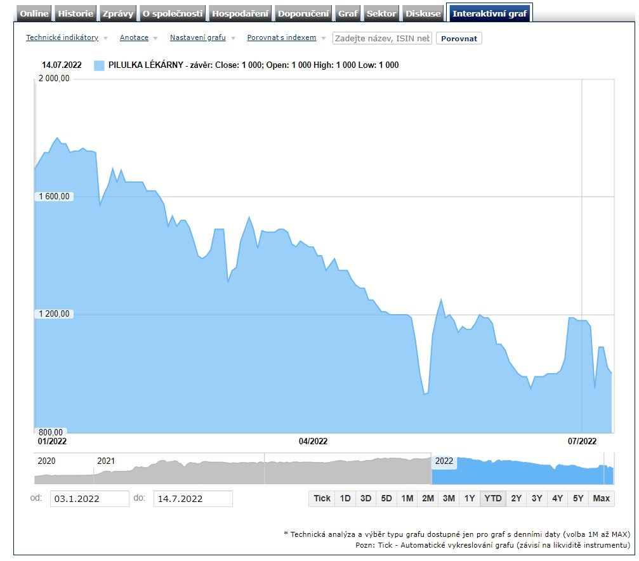Screen dimensions: 639x561
Task: Edit the 'do' end date field
Action: click(x=193, y=499)
